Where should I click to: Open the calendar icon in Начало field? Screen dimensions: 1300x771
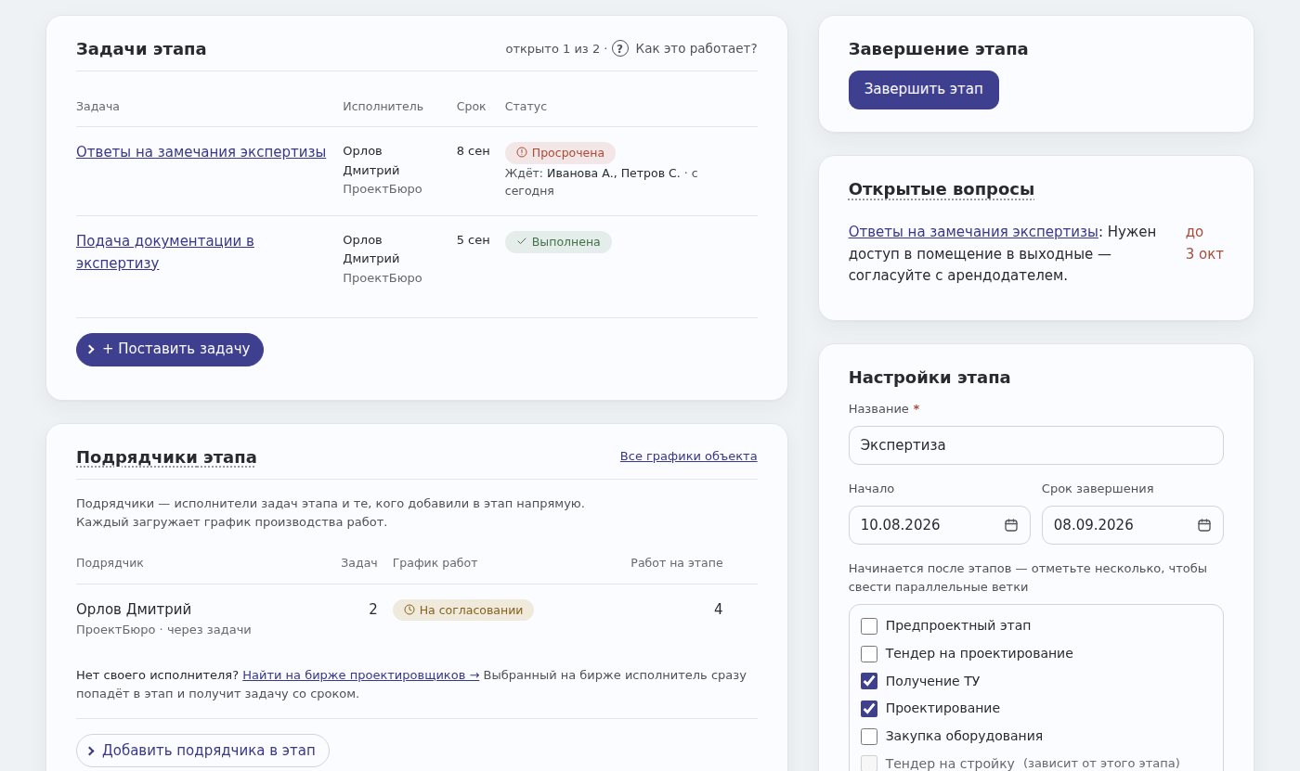pyautogui.click(x=1011, y=525)
